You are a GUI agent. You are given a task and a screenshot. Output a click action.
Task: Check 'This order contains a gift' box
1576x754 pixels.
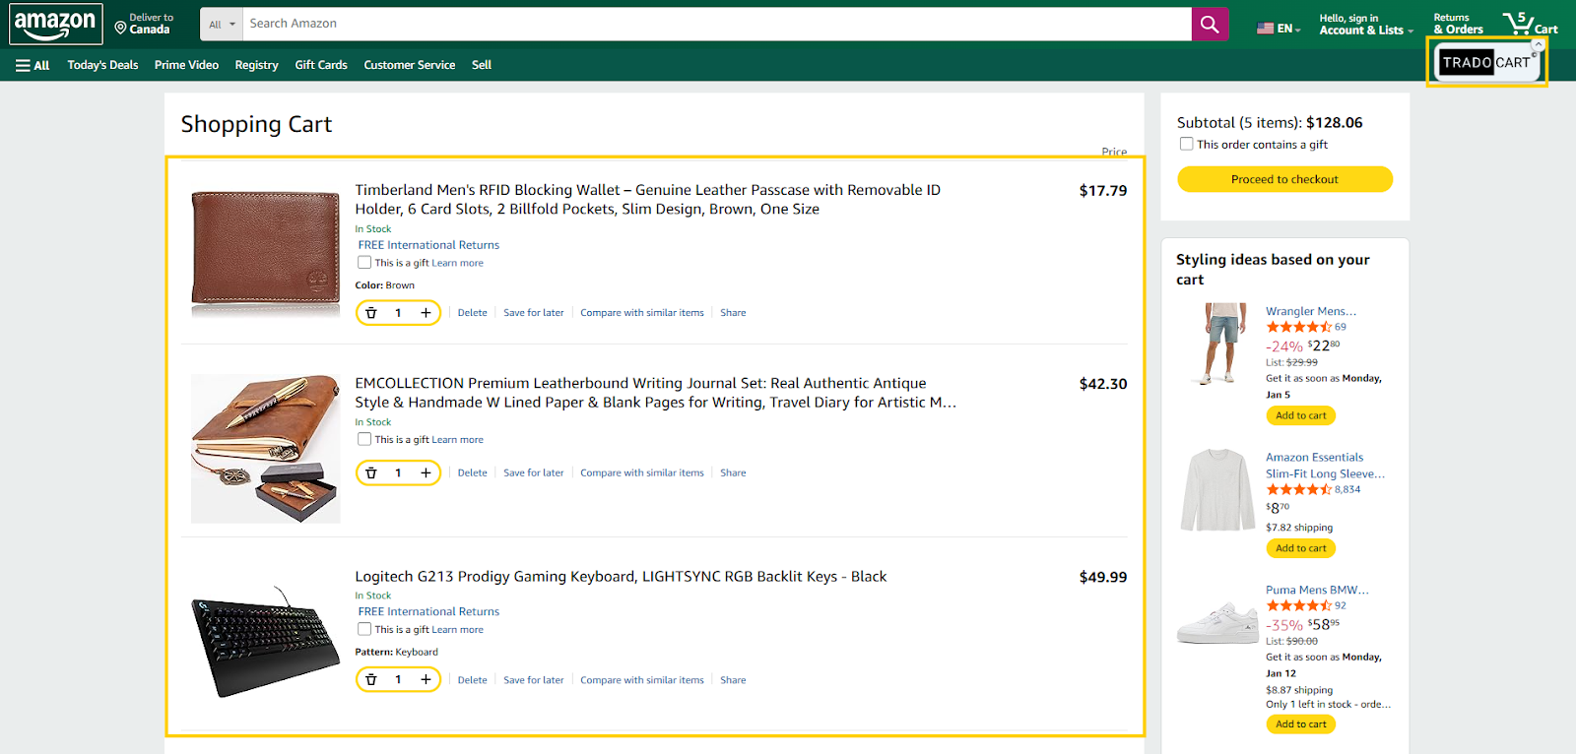(1186, 144)
